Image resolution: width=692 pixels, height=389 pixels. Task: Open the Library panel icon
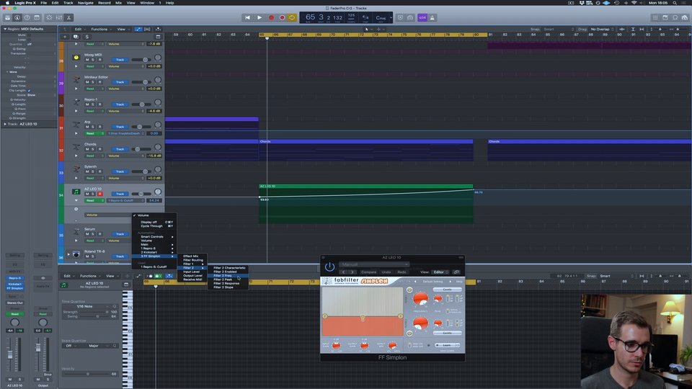pyautogui.click(x=7, y=17)
